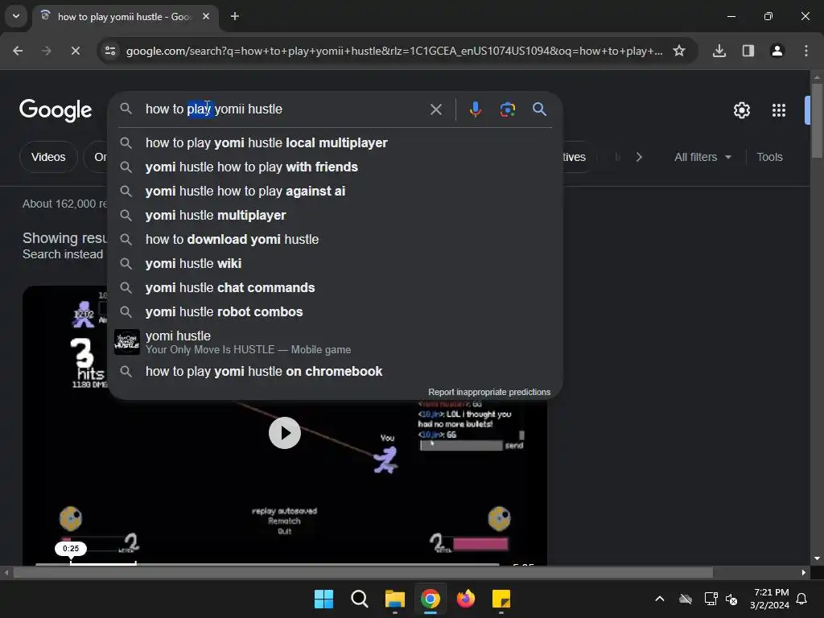View site information icon in address bar

pyautogui.click(x=110, y=51)
